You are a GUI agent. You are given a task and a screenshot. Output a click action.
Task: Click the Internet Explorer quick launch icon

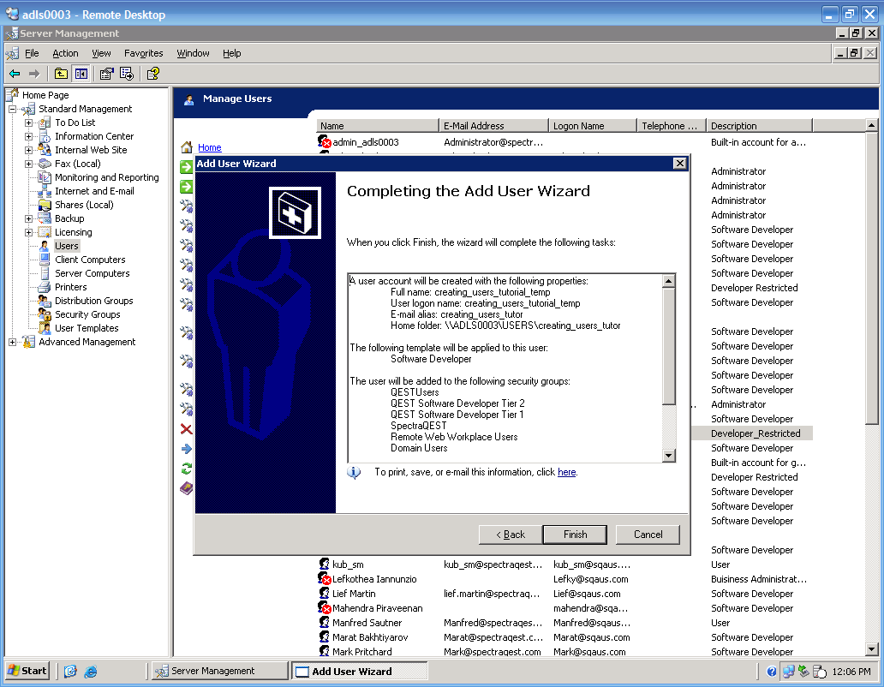point(91,671)
